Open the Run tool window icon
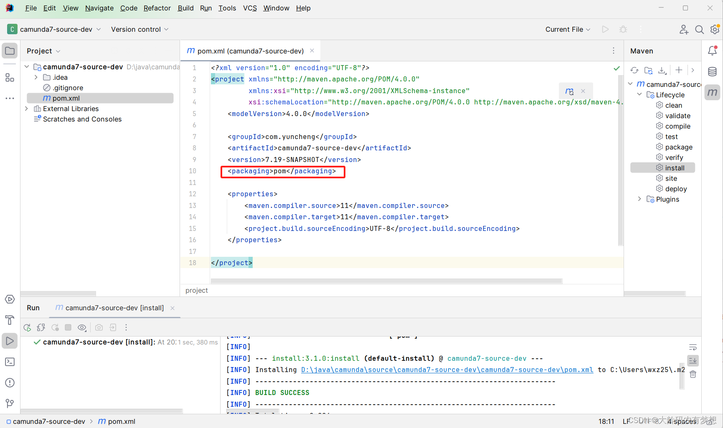The image size is (723, 428). pos(10,341)
